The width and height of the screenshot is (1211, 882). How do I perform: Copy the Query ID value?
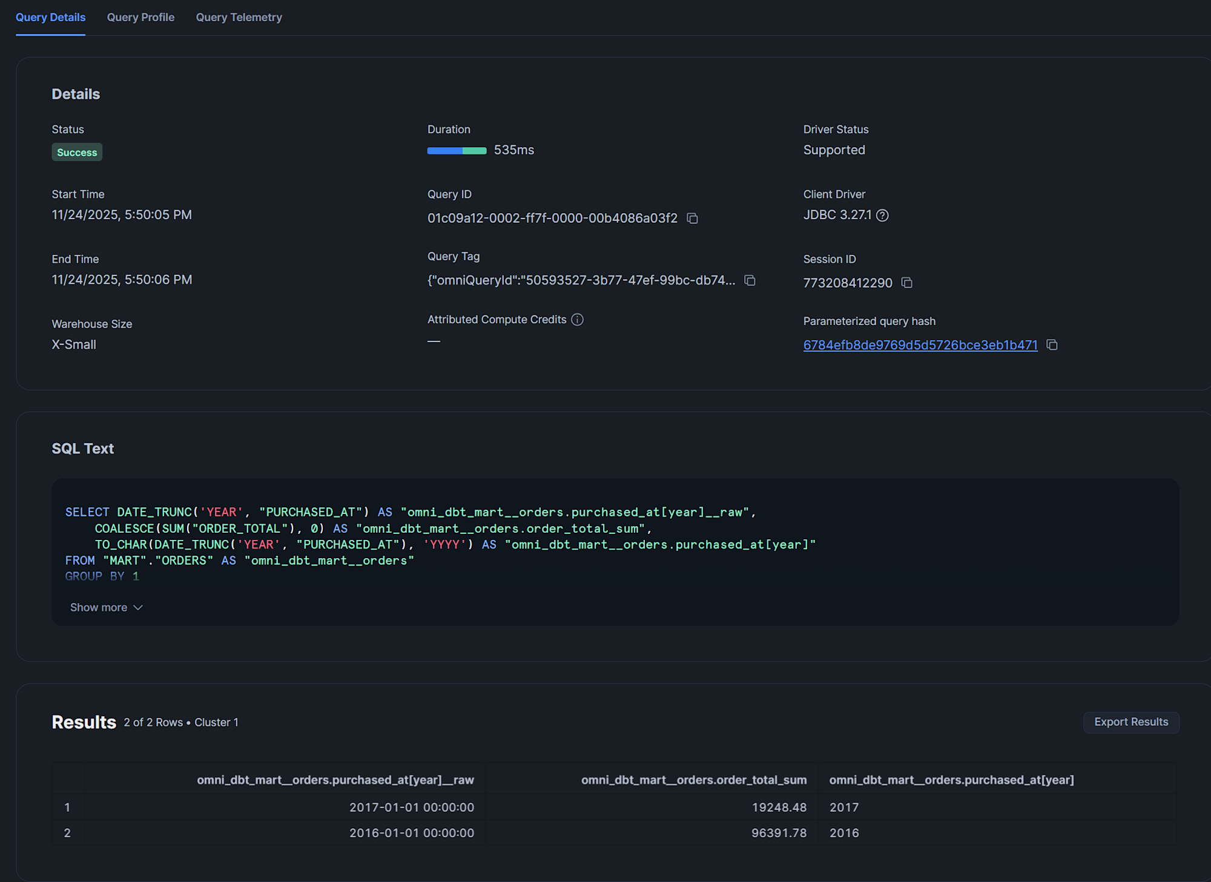pyautogui.click(x=692, y=219)
